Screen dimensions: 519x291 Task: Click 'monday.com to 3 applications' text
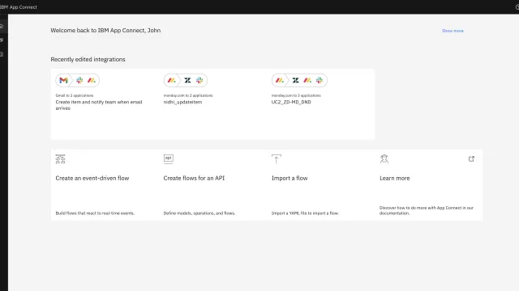point(296,95)
